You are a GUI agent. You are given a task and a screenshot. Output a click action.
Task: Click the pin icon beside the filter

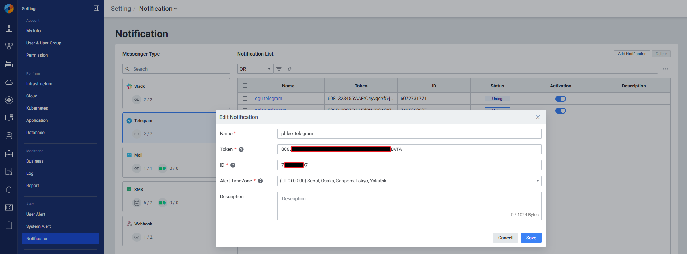pyautogui.click(x=289, y=69)
